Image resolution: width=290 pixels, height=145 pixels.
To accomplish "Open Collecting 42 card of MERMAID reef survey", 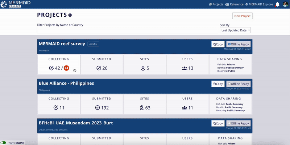I will pos(59,65).
